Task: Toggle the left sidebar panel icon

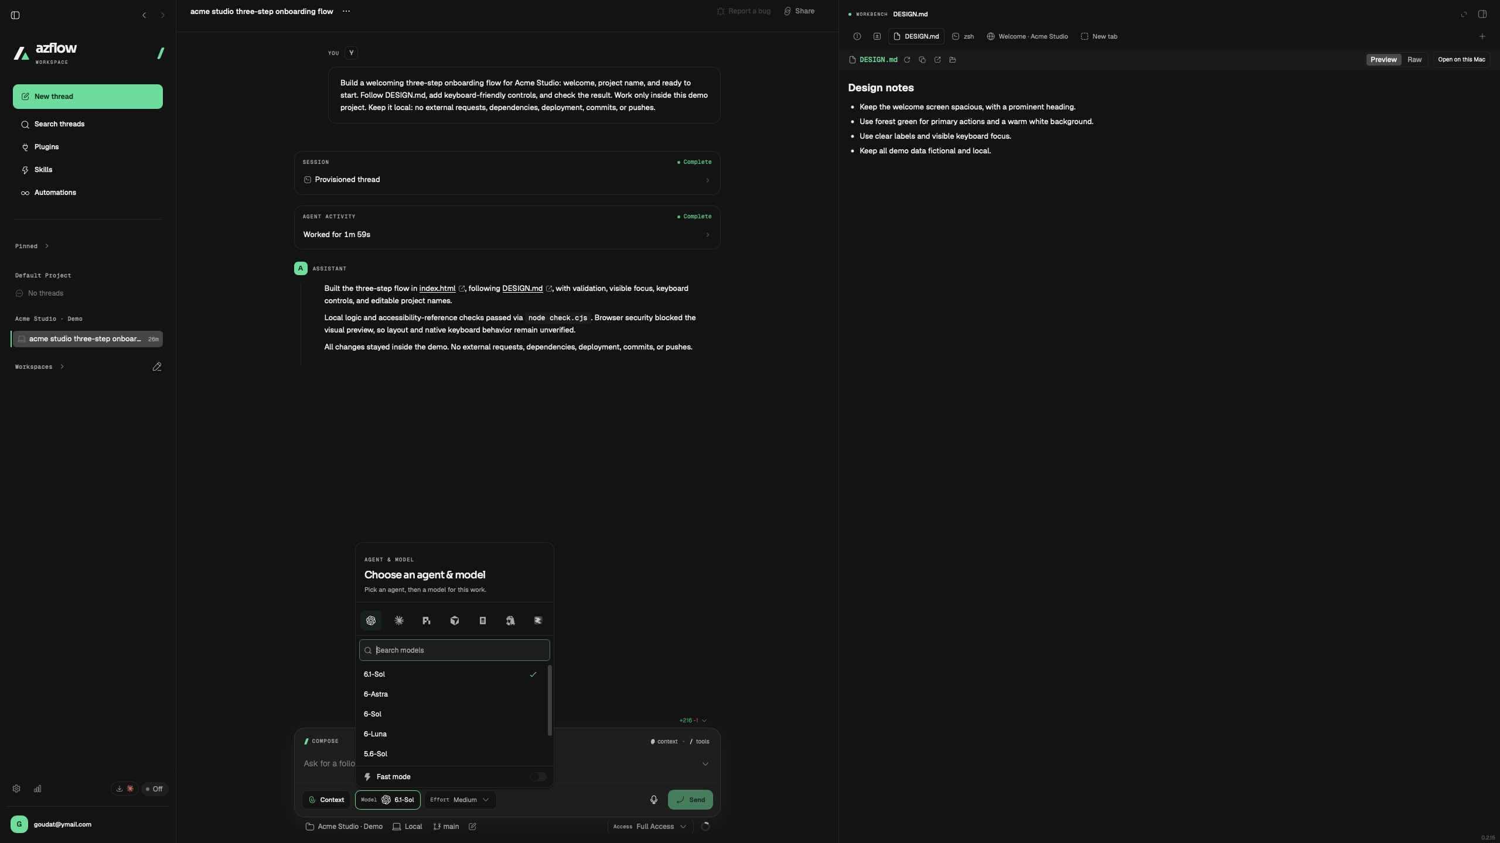Action: click(16, 15)
